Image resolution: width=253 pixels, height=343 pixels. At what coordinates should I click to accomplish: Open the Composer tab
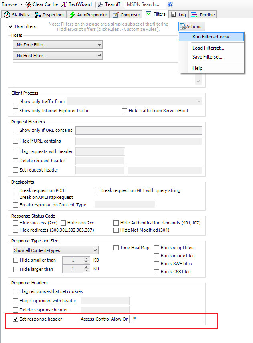126,15
